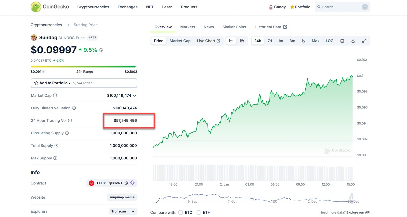Click the line chart view icon

tap(231, 41)
